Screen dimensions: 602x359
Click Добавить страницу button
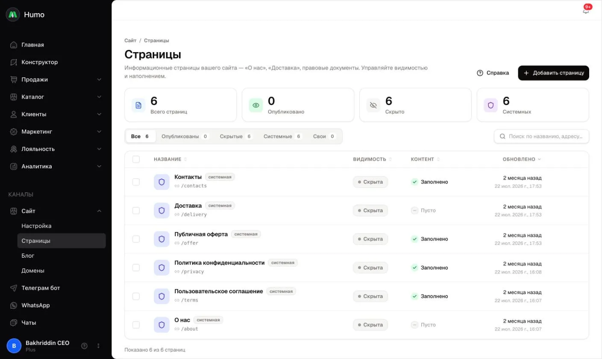[553, 73]
